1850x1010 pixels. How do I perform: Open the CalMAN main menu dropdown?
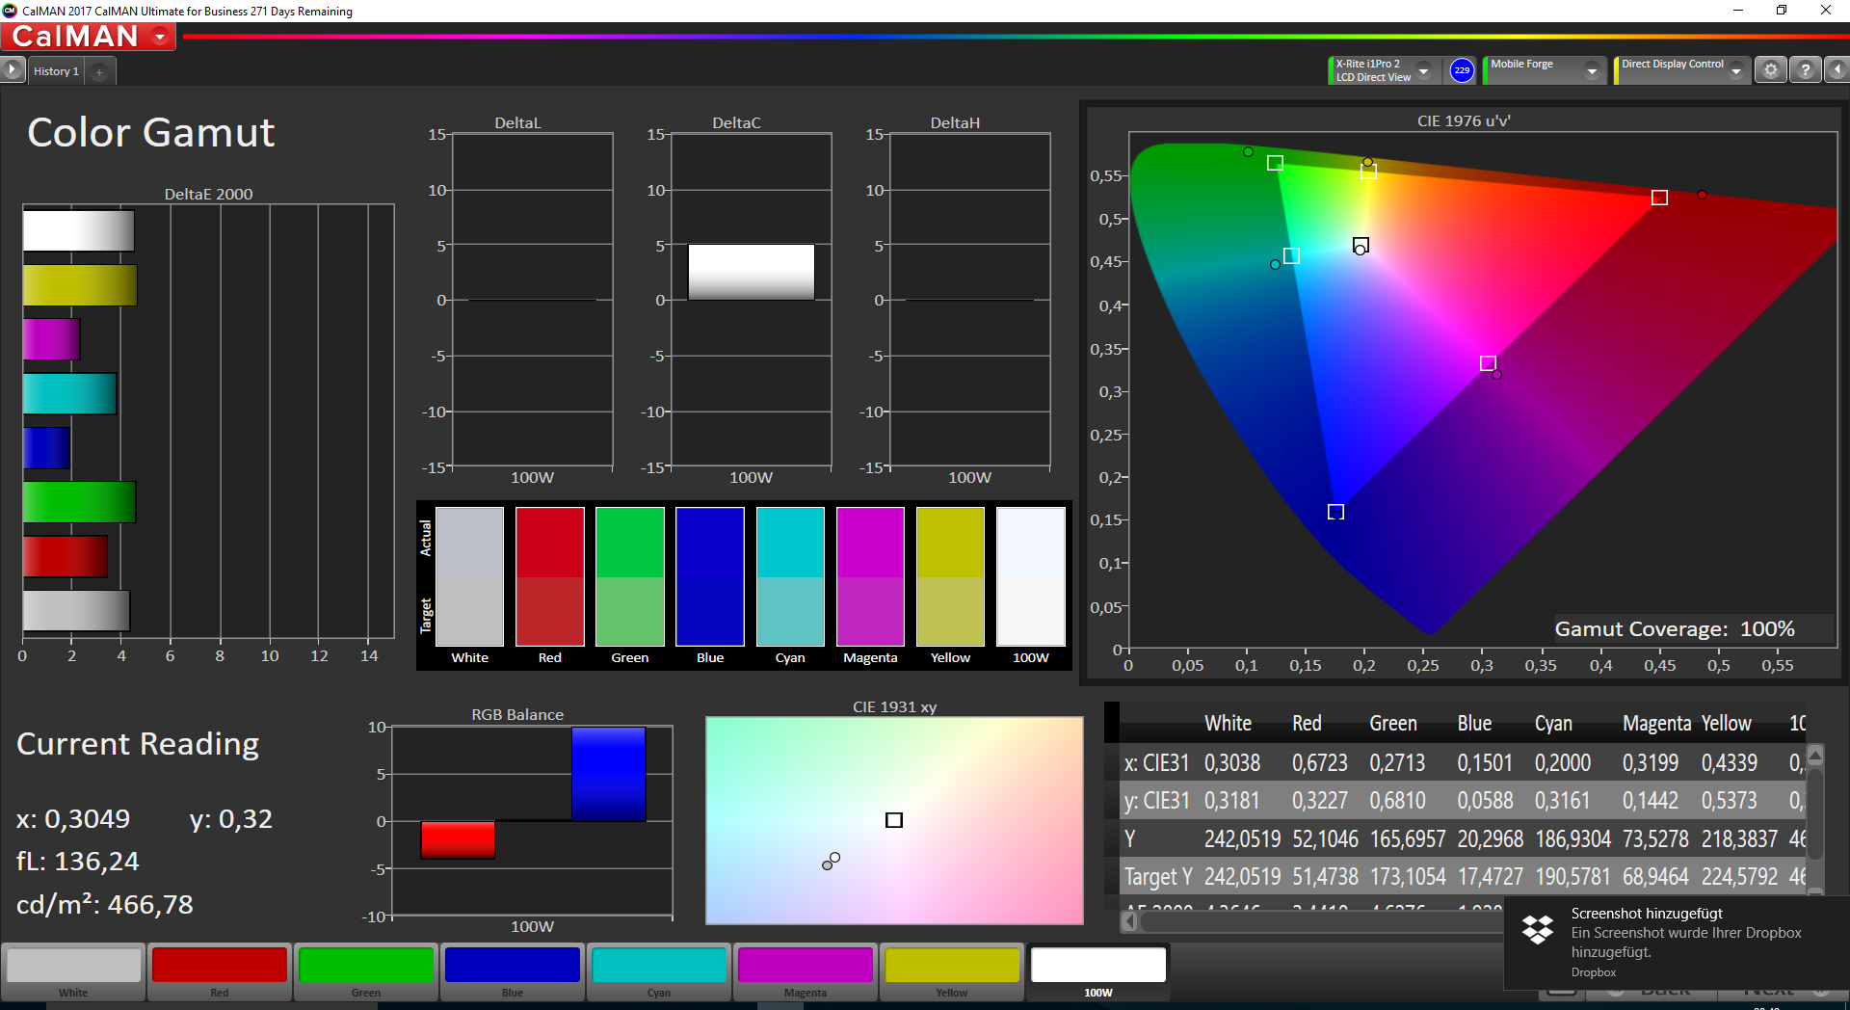click(161, 37)
